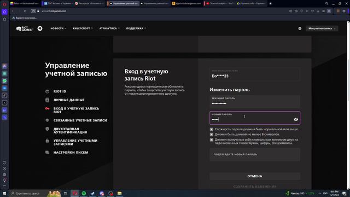The height and width of the screenshot is (197, 350).
Task: Click the address bar URL
Action: point(54,11)
